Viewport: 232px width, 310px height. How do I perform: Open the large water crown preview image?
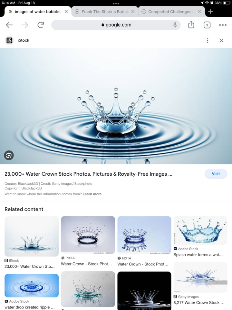(116, 106)
